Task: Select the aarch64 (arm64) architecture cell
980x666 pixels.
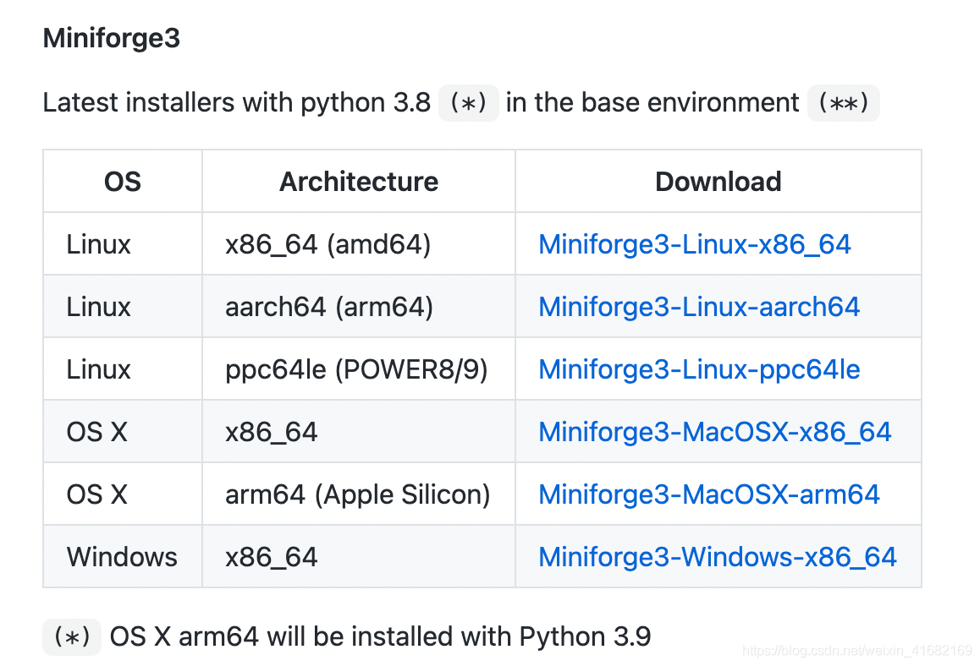Action: tap(328, 307)
